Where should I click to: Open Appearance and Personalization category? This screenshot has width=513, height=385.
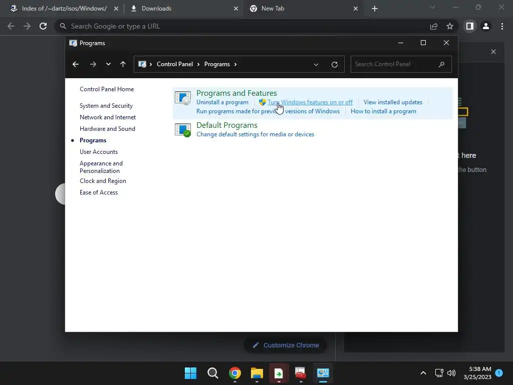tap(101, 167)
